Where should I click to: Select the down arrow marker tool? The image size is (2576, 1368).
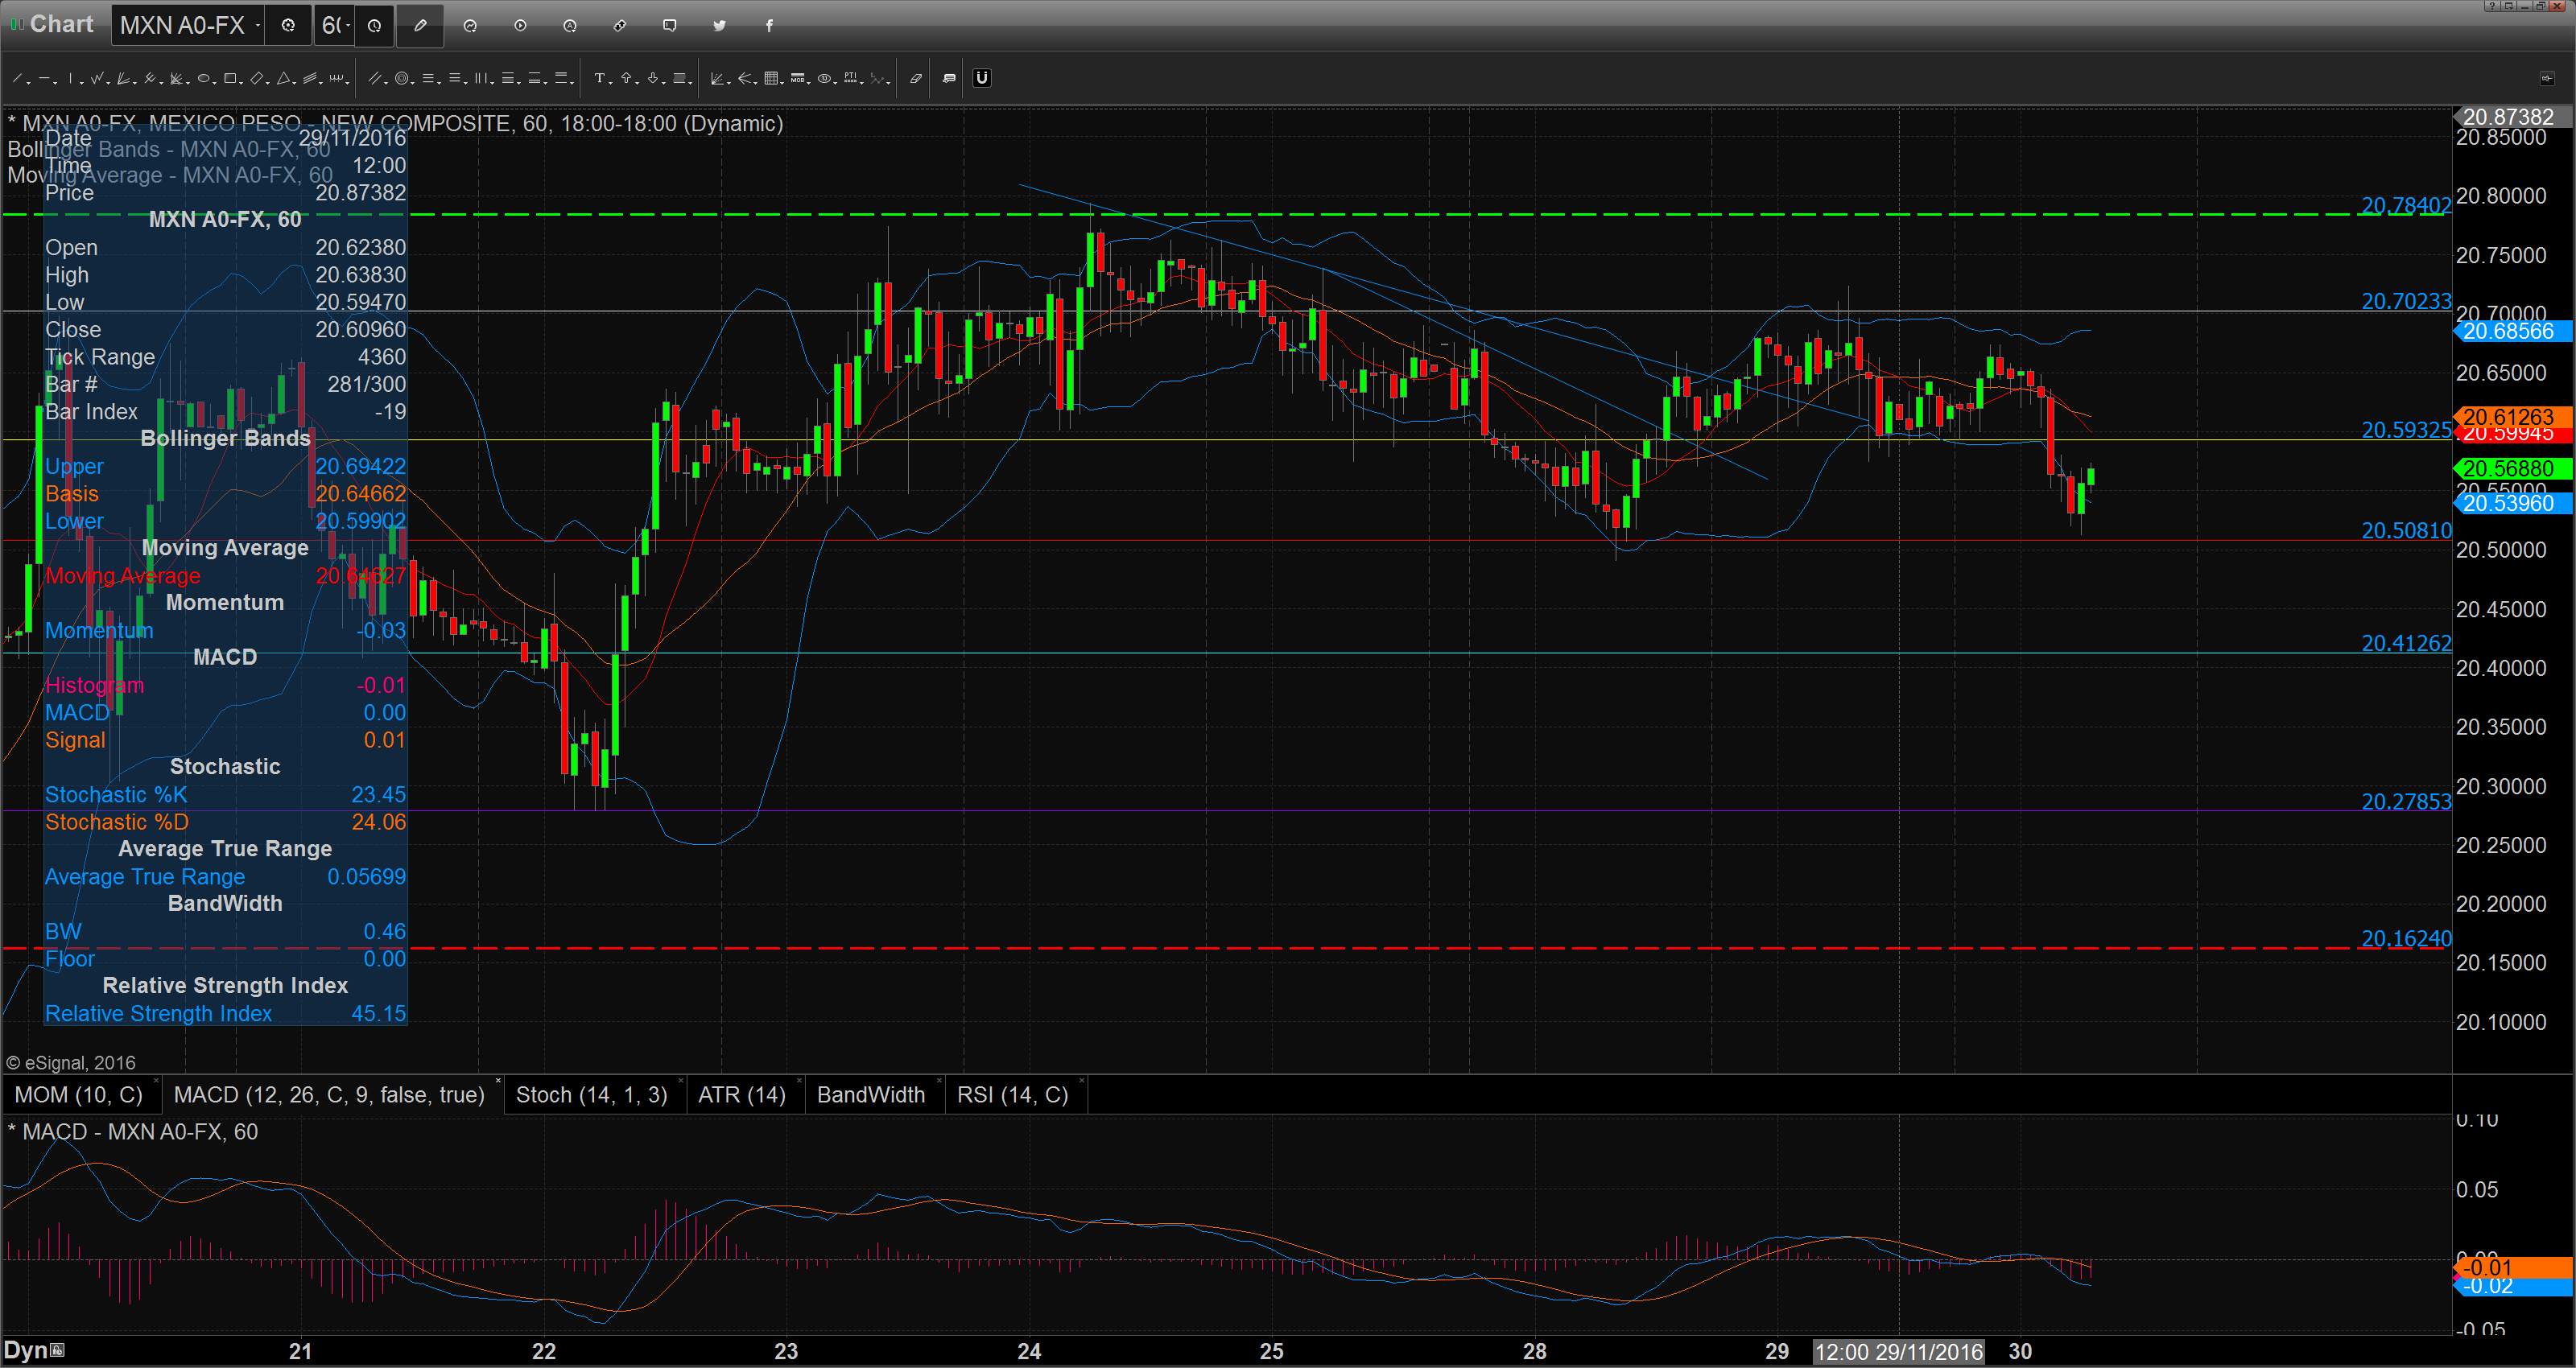click(653, 78)
